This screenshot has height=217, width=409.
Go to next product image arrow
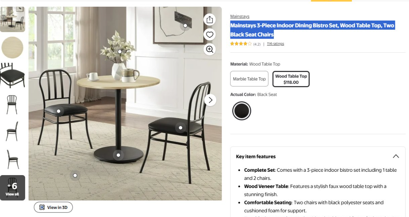coord(210,100)
